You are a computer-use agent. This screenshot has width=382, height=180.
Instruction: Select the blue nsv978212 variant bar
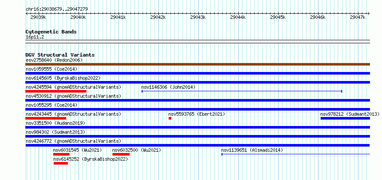(345, 118)
